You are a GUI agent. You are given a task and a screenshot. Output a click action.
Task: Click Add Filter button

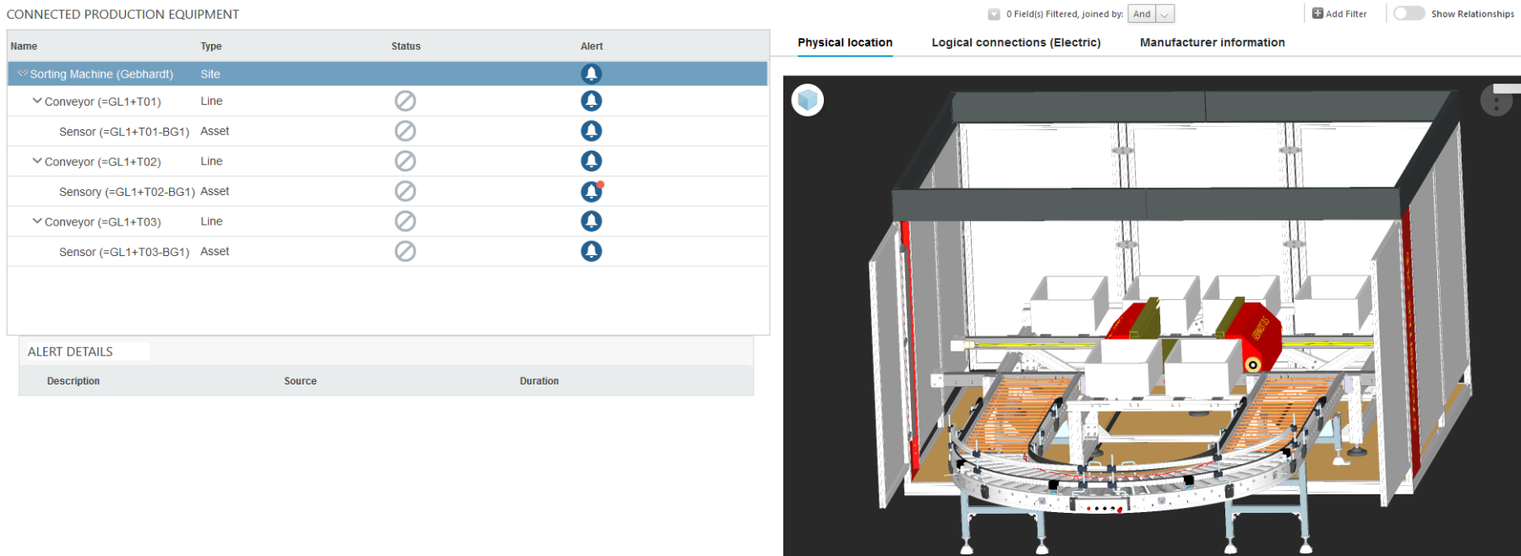tap(1338, 14)
